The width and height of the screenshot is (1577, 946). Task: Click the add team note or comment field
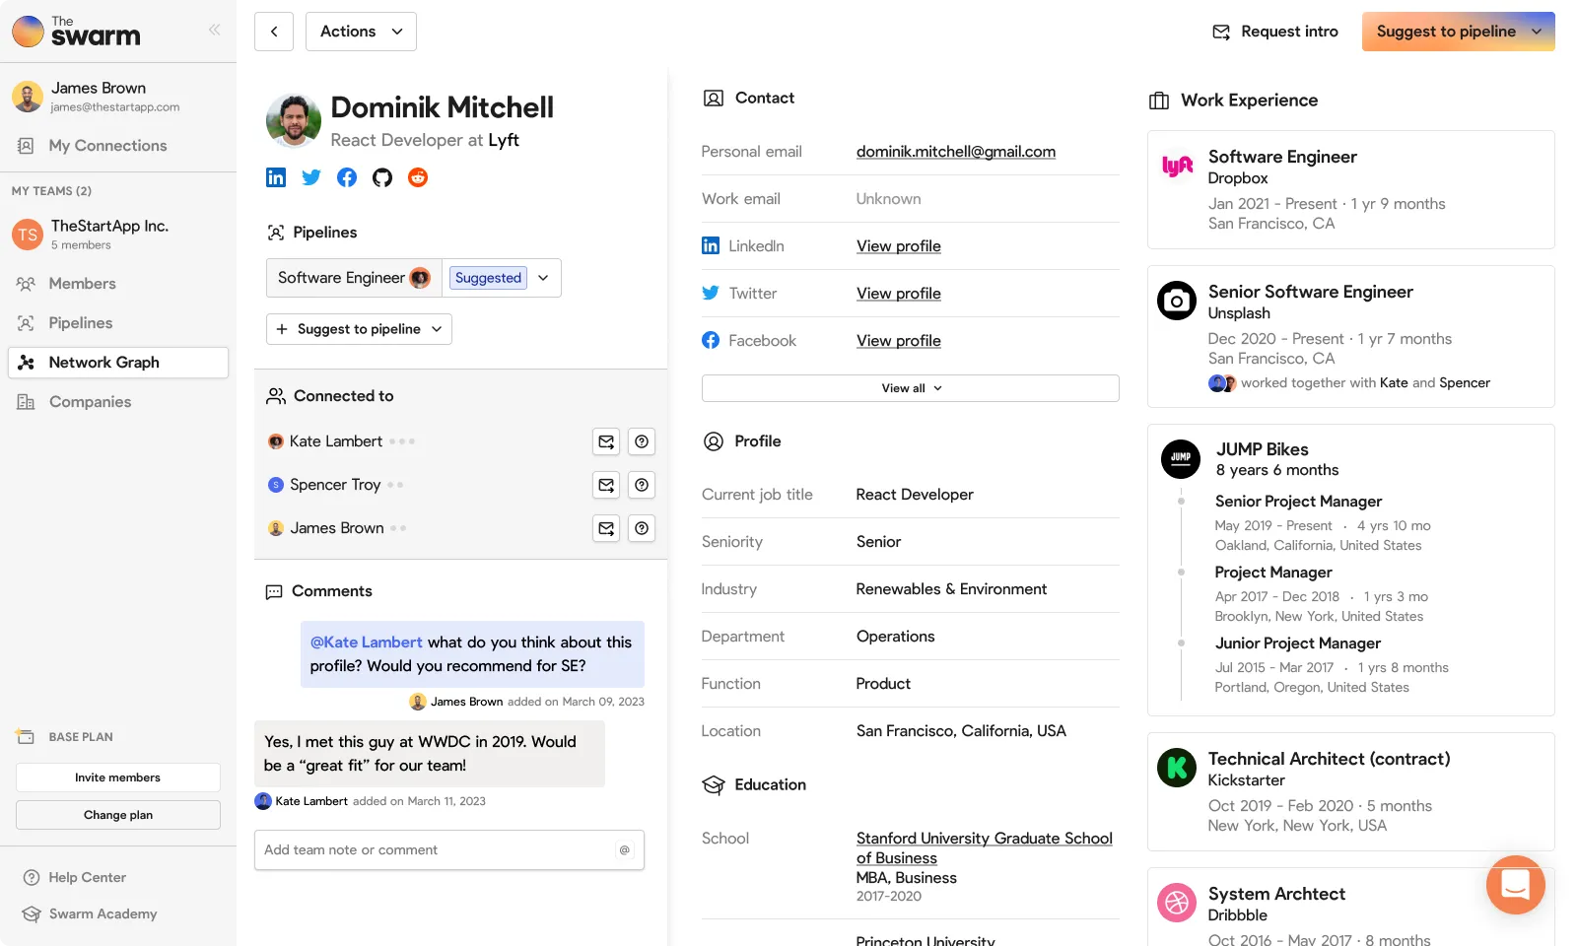449,849
